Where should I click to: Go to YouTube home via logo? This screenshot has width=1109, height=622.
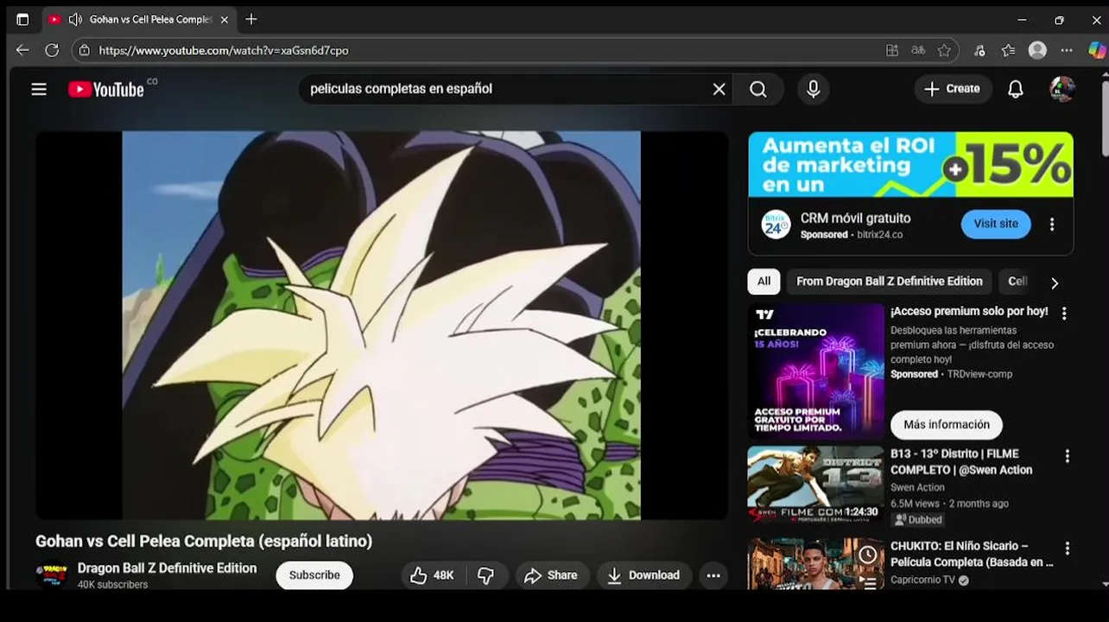click(x=106, y=89)
